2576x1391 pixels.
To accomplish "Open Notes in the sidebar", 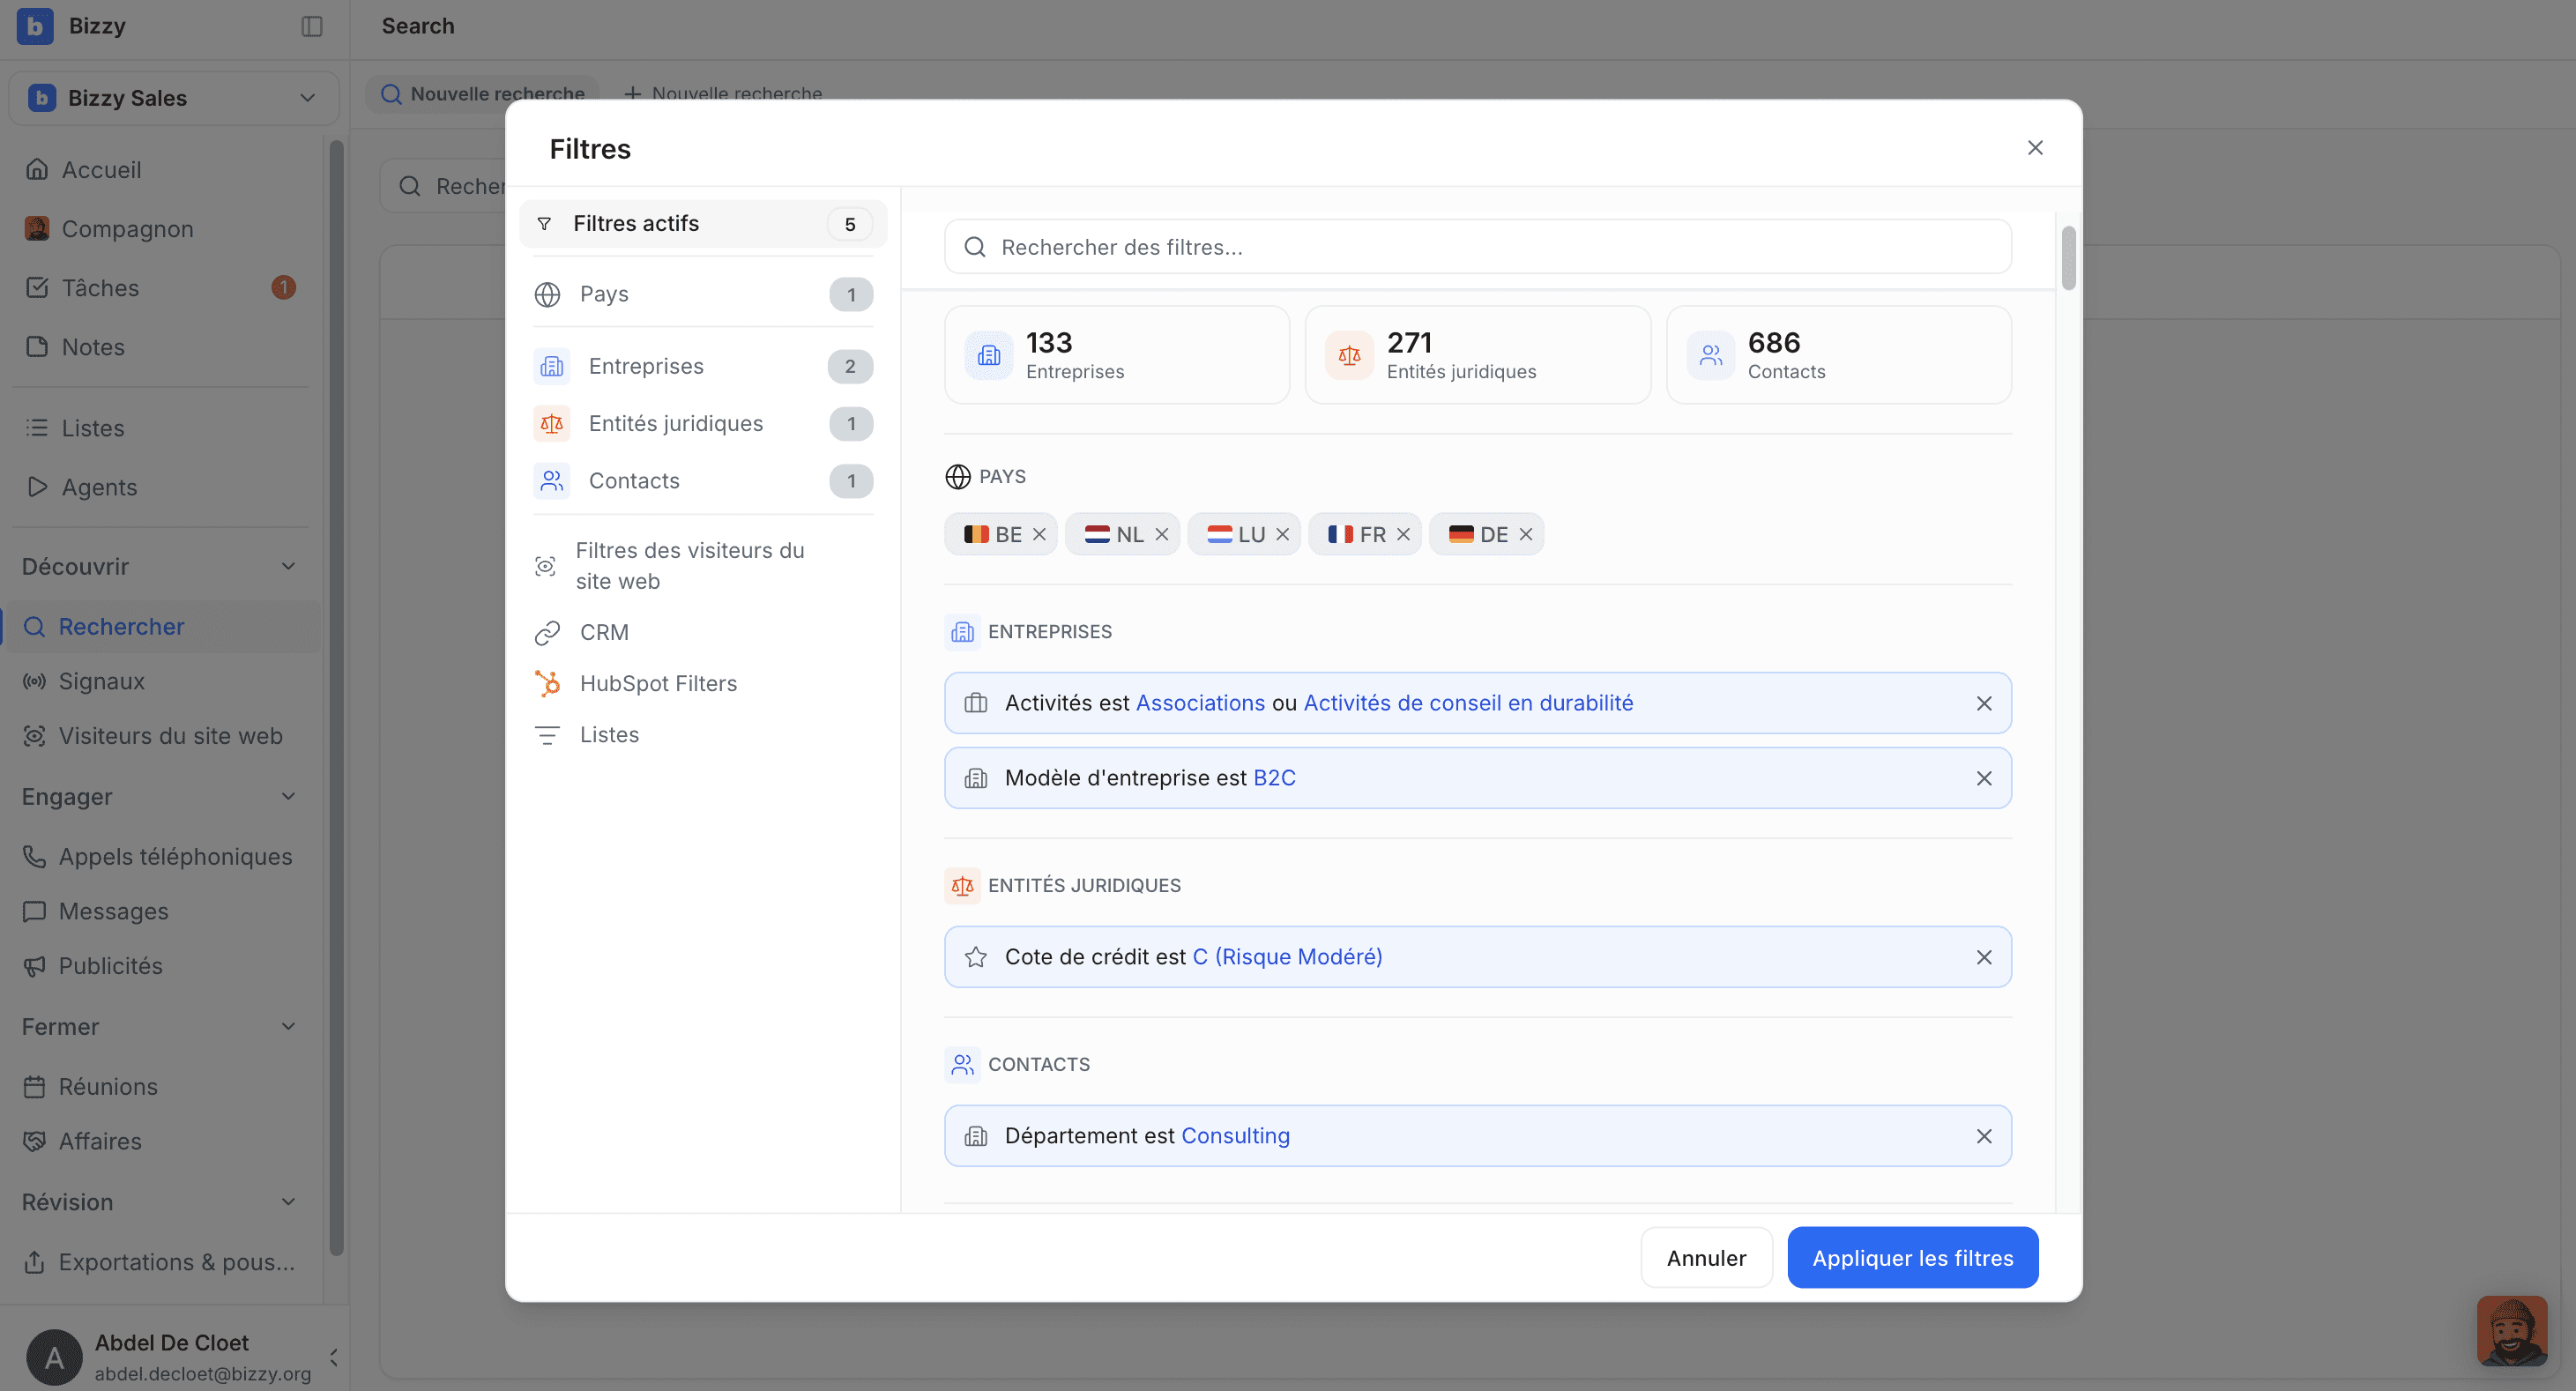I will (75, 347).
